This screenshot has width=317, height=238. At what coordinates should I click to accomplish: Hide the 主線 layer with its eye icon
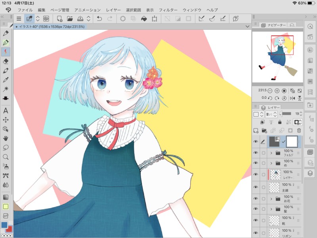pyautogui.click(x=256, y=187)
